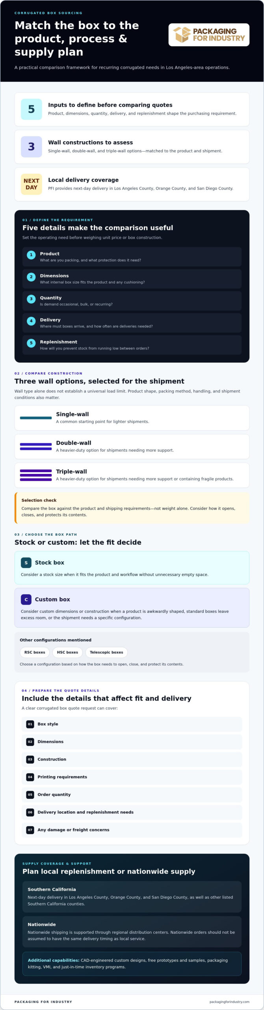Click the Stock box S icon
This screenshot has width=264, height=1010.
(26, 563)
